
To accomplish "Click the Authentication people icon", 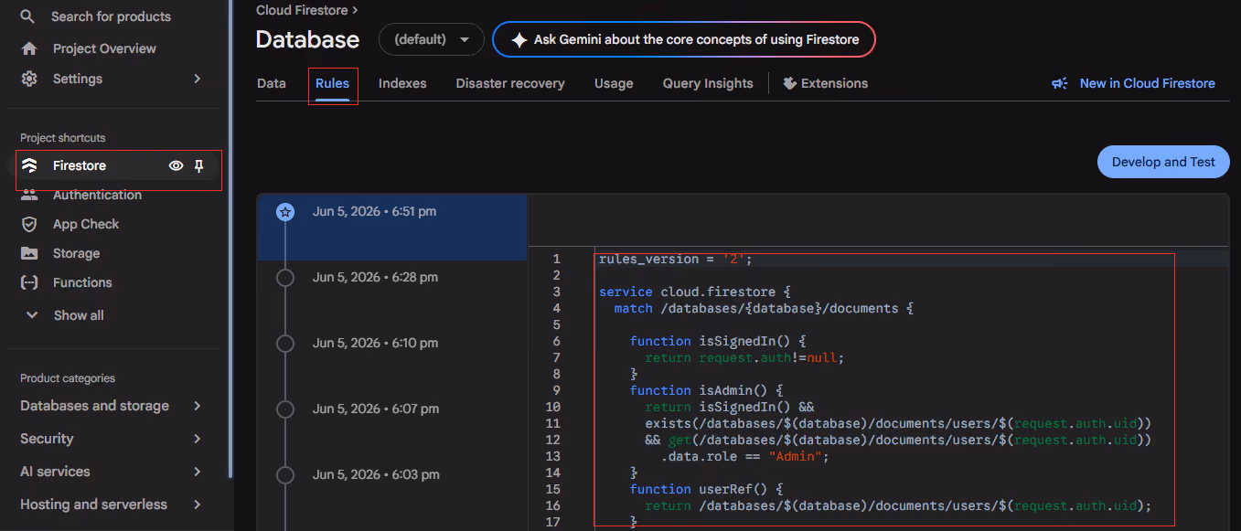I will [29, 195].
